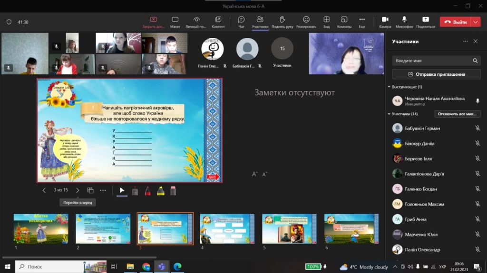Collapse the Выступающие (1) section

pos(389,87)
